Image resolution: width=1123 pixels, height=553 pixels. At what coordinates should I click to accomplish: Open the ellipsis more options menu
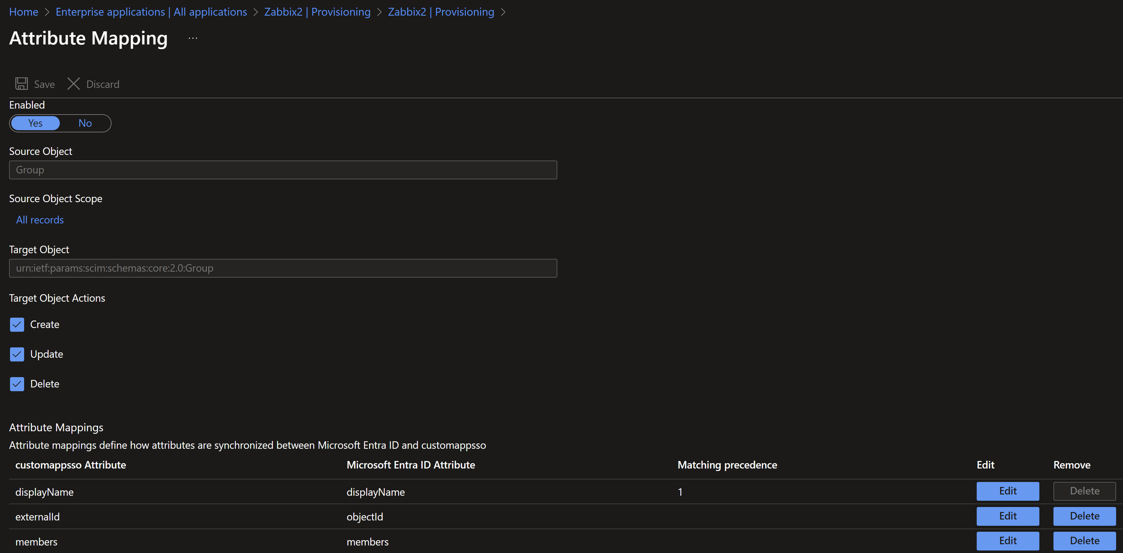[x=193, y=38]
